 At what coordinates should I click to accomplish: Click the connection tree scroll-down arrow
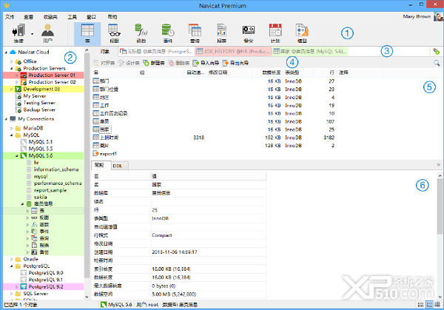pos(87,297)
